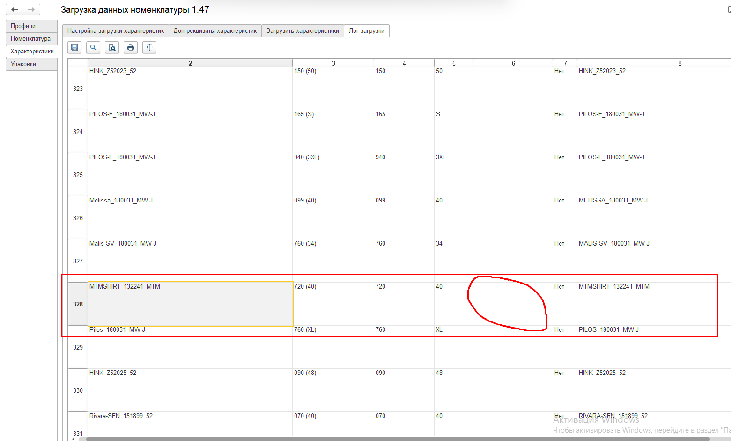Image resolution: width=731 pixels, height=441 pixels.
Task: Click cell PILOS_180031_MW-J in column 8
Action: click(654, 347)
